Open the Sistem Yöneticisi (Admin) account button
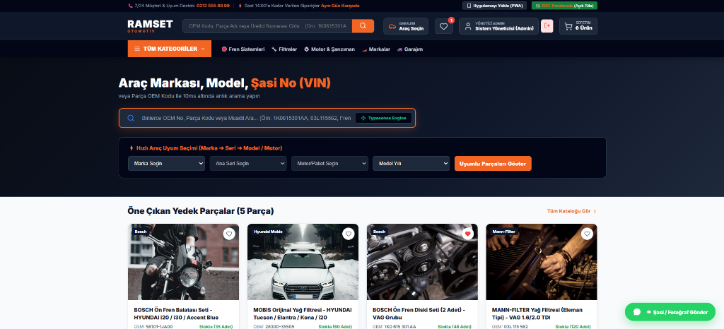 pos(498,26)
